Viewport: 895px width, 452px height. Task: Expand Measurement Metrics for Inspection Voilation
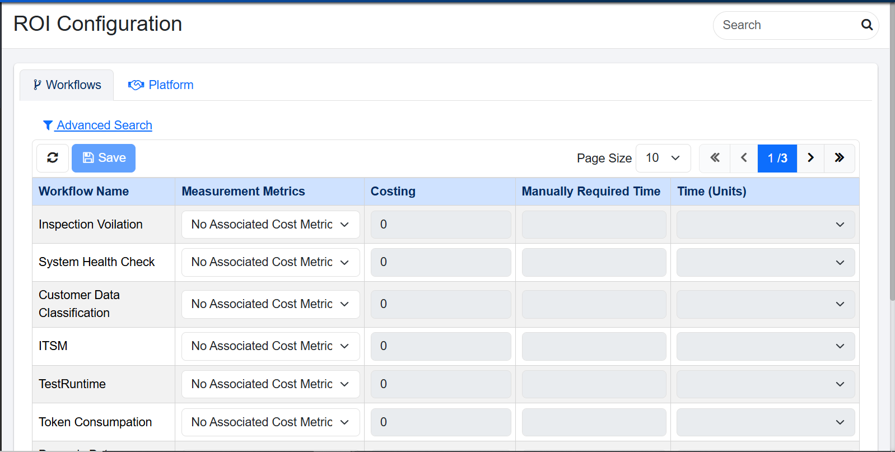(x=270, y=225)
